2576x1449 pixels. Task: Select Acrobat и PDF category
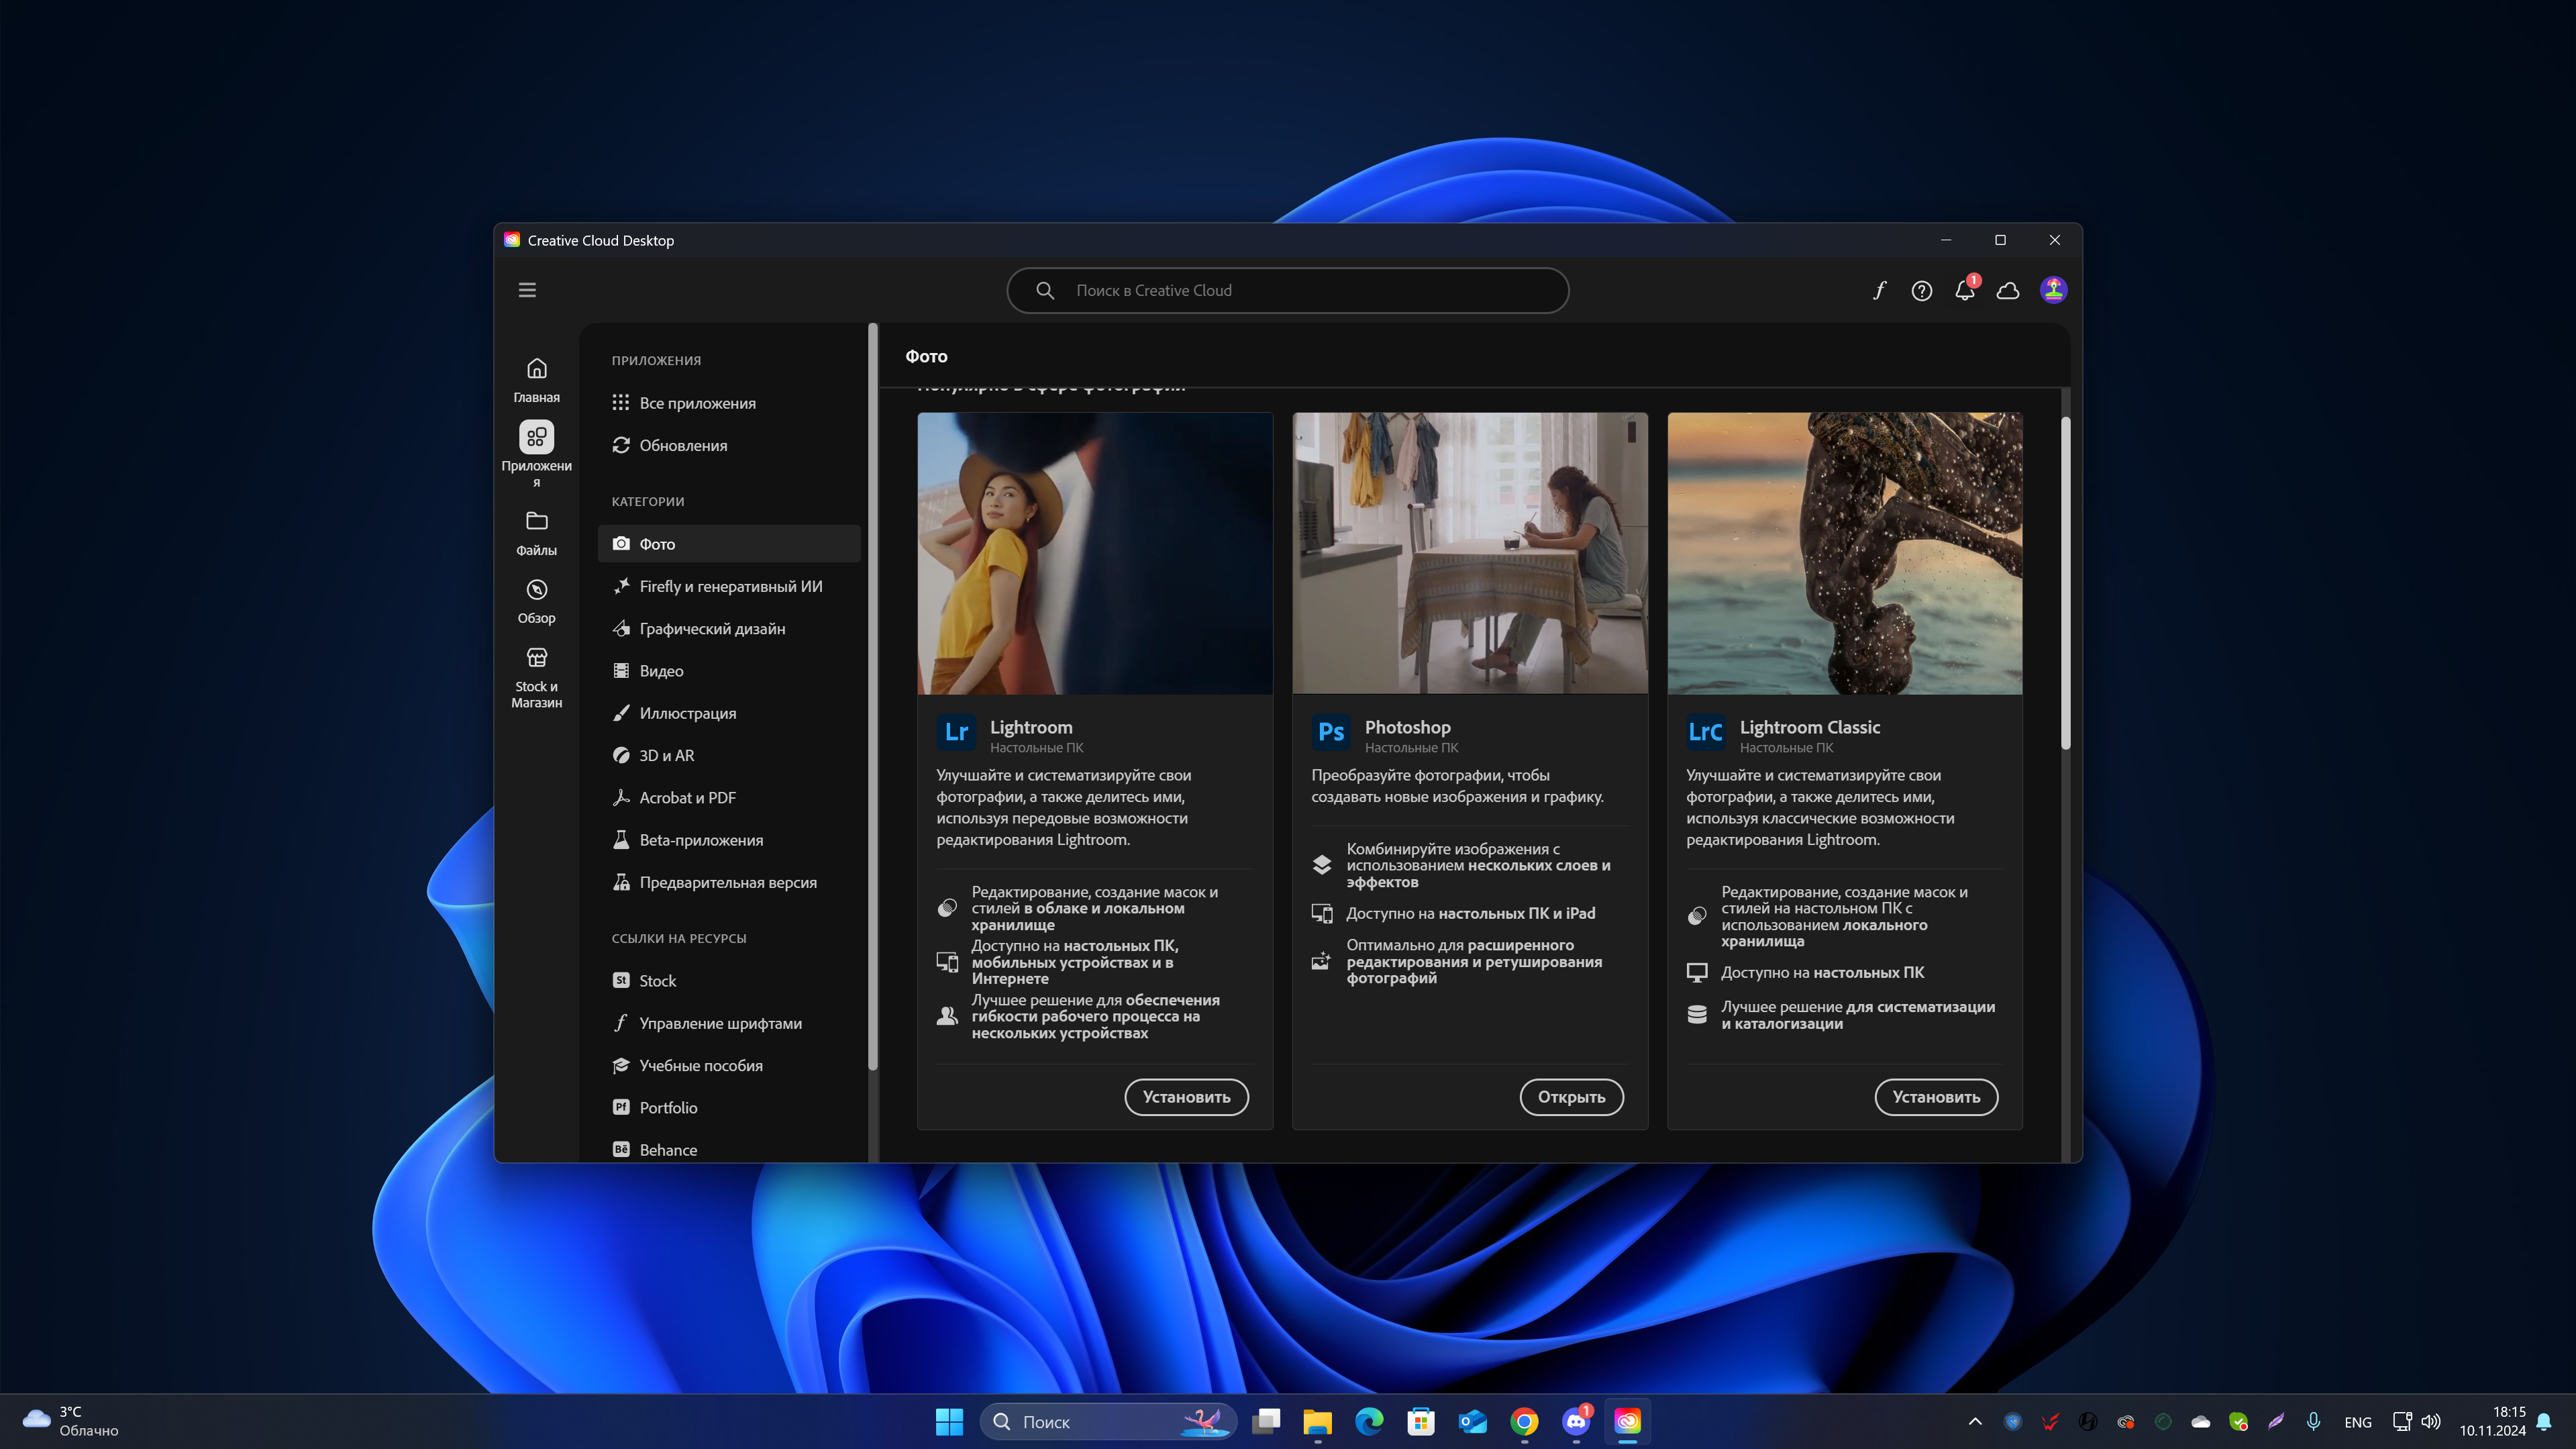click(x=729, y=797)
